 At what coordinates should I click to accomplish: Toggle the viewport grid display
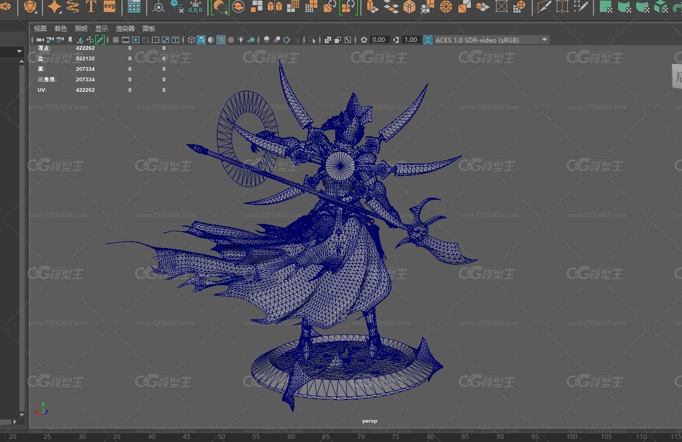116,40
